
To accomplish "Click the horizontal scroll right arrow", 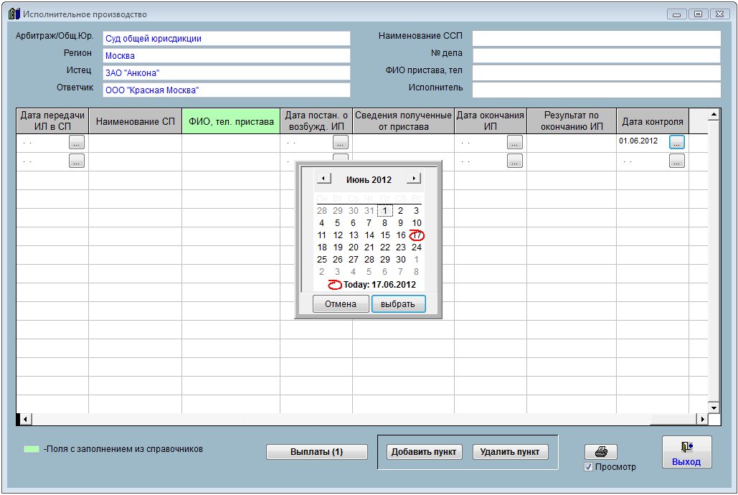I will tap(702, 419).
